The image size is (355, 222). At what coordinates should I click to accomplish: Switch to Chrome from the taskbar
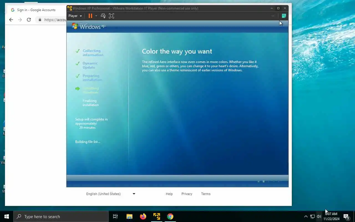point(170,216)
